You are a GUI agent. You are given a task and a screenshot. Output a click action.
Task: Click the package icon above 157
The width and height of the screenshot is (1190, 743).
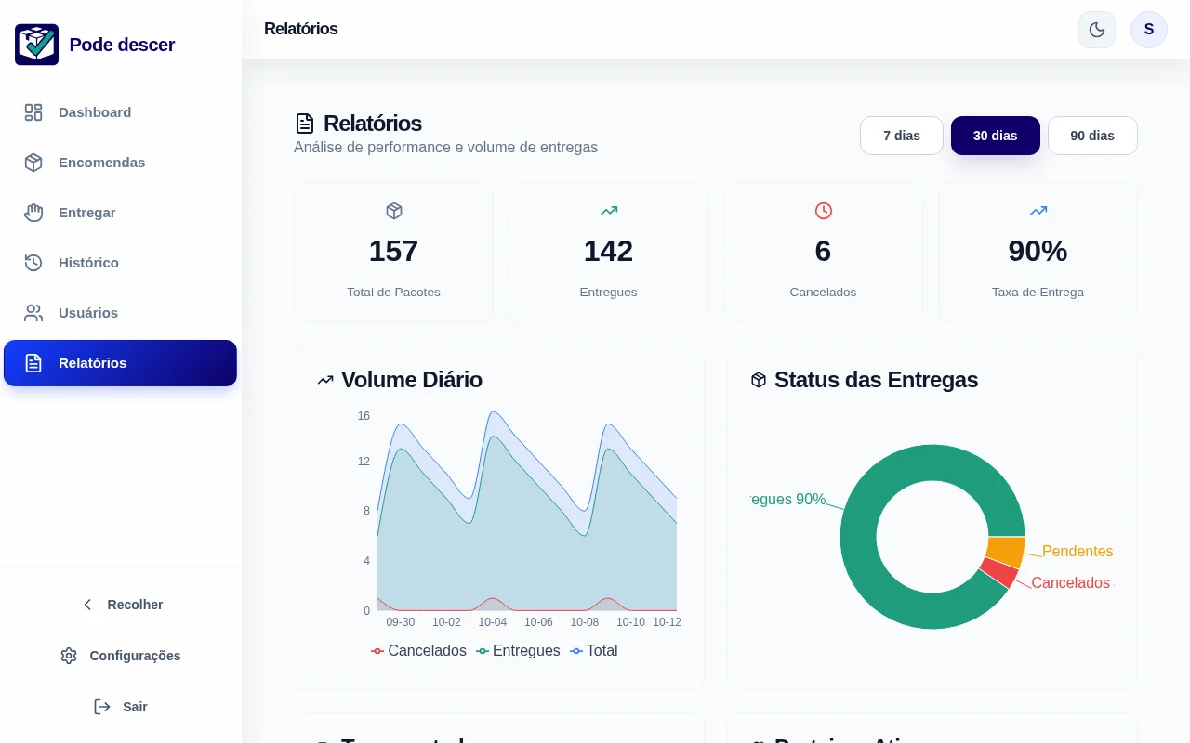394,211
